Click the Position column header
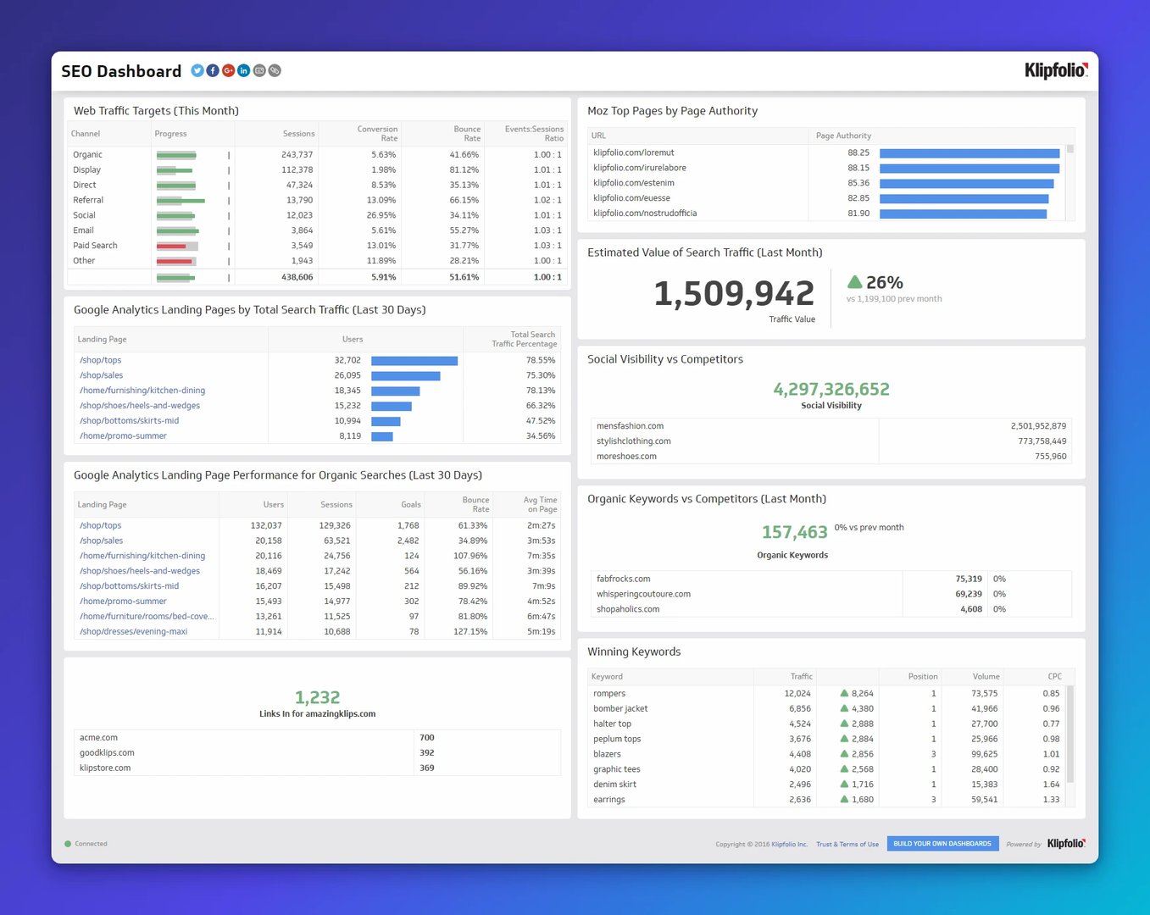This screenshot has width=1150, height=915. tap(923, 677)
